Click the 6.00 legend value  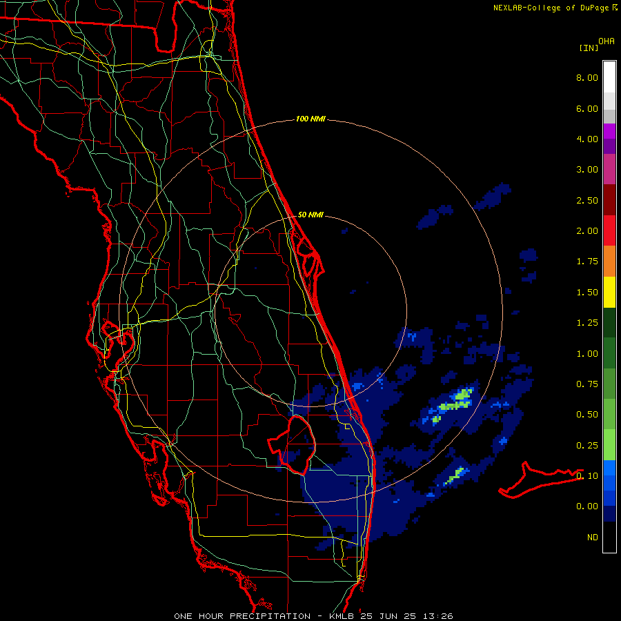tap(587, 108)
